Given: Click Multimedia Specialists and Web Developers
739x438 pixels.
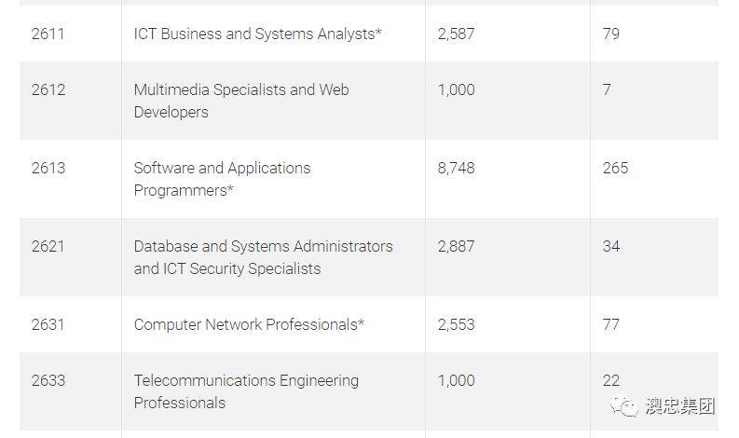Looking at the screenshot, I should [241, 101].
